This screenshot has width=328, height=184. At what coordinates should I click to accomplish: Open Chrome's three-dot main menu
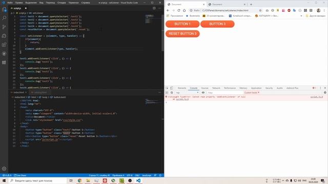click(324, 10)
